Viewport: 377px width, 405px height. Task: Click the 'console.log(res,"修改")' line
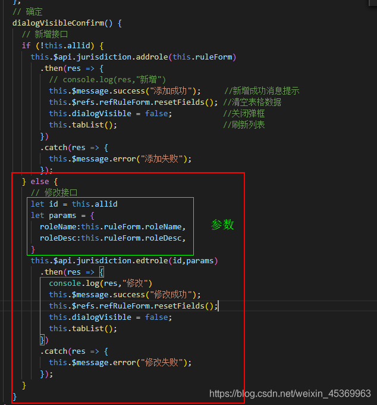click(100, 283)
